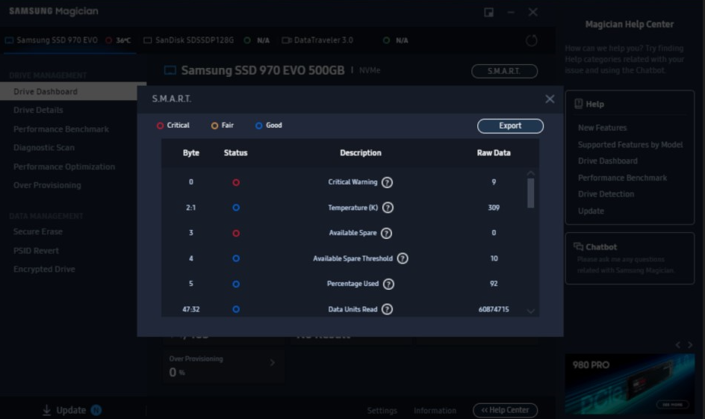Click the blue N badge next to Update
Screen dimensions: 705x419
tap(96, 410)
